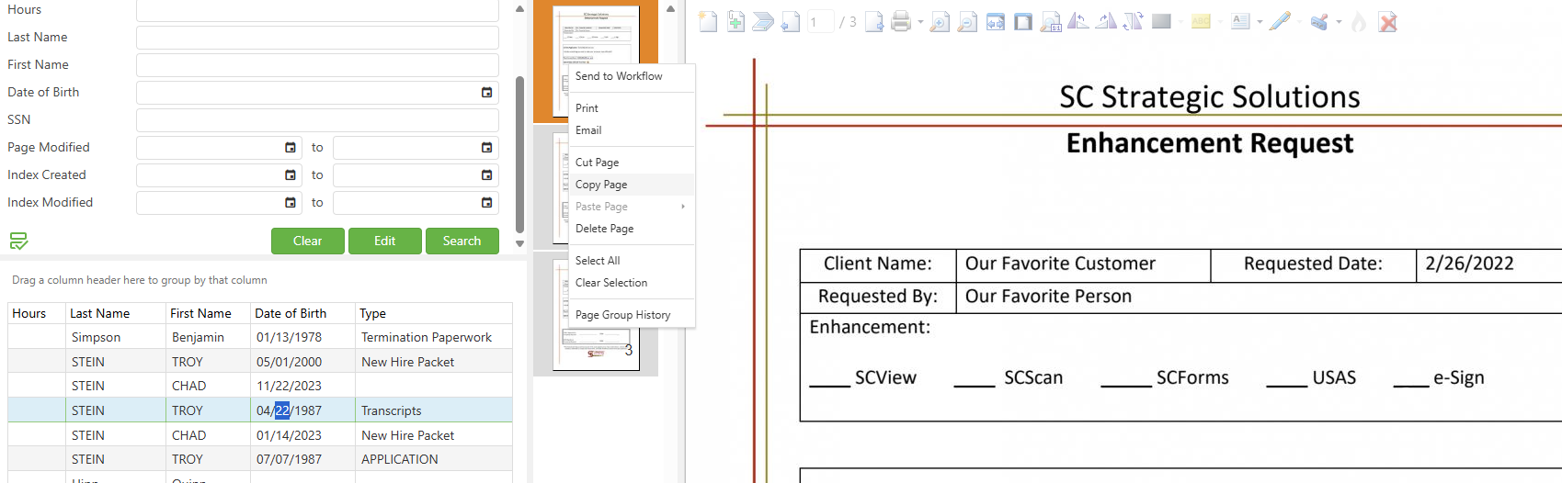Image resolution: width=1562 pixels, height=483 pixels.
Task: Expand the Paste Page submenu arrow
Action: click(683, 207)
